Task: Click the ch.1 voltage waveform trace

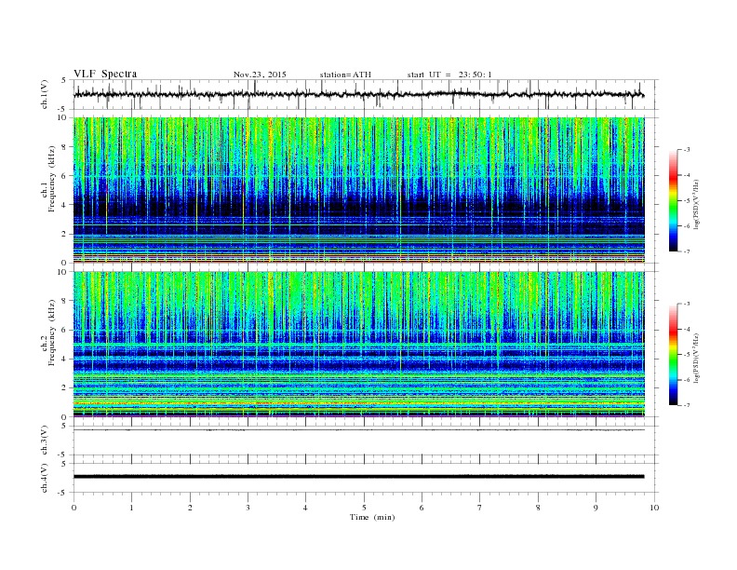Action: [x=358, y=94]
